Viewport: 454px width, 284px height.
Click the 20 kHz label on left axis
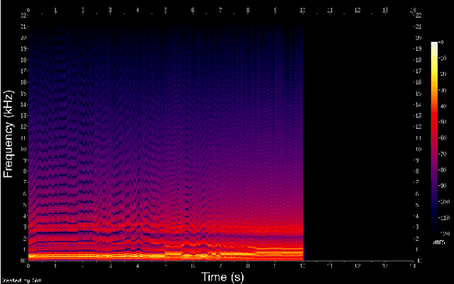pos(23,38)
